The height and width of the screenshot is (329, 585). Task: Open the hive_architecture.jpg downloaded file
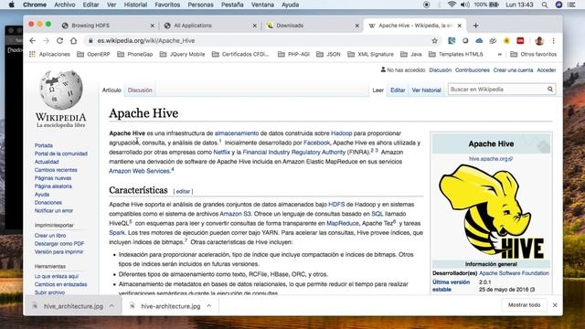[73, 306]
